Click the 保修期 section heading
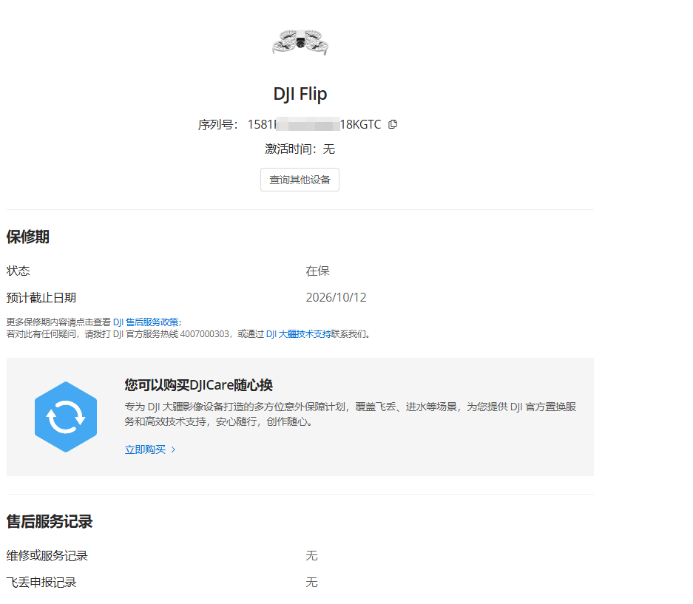The height and width of the screenshot is (604, 693). [28, 237]
